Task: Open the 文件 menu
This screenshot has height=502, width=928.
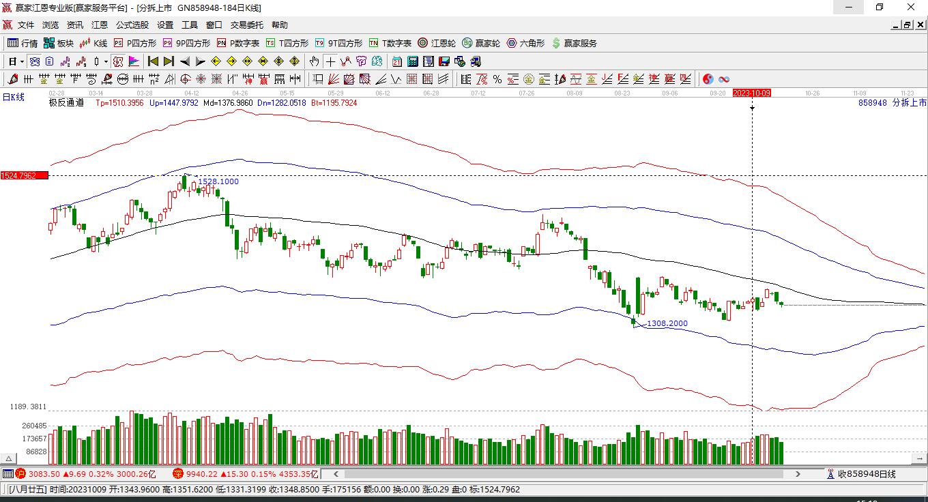Action: point(26,25)
